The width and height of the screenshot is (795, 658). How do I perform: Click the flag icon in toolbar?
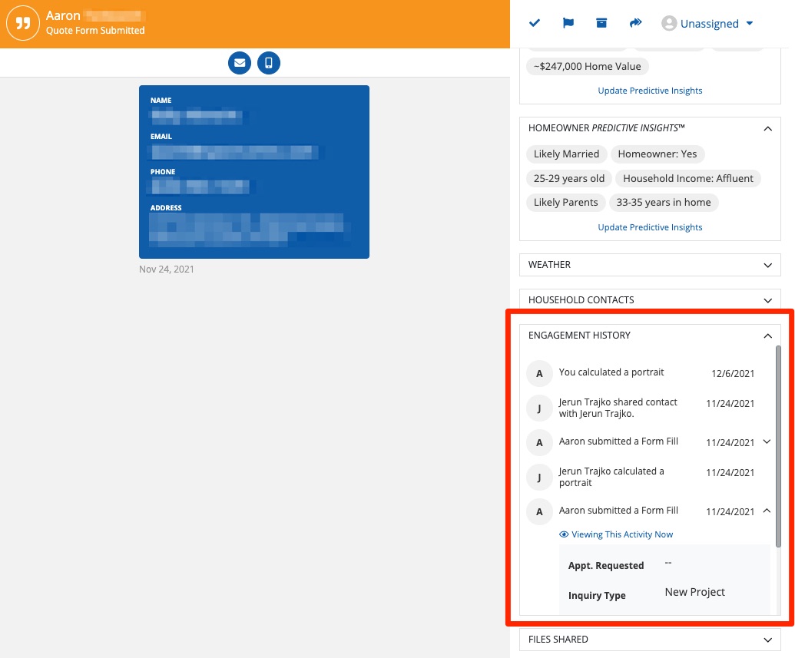point(568,23)
